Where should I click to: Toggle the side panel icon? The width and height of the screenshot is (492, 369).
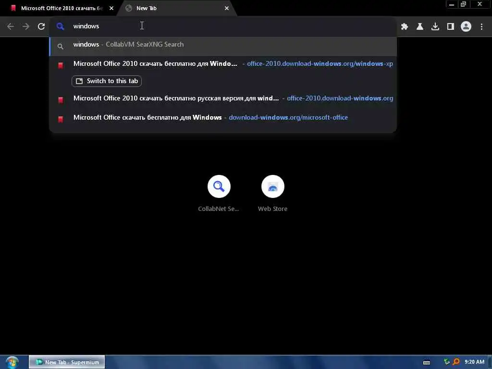click(x=451, y=27)
